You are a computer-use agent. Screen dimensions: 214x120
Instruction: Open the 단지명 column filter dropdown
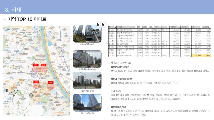pyautogui.click(x=136, y=27)
